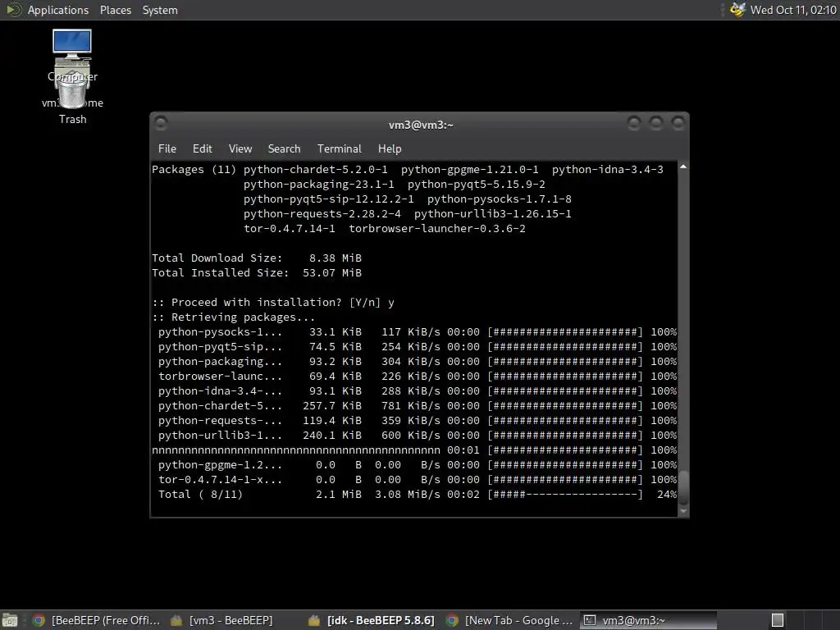
Task: Click torbrowser-launcher-0.3.6-2 package name
Action: pos(437,229)
